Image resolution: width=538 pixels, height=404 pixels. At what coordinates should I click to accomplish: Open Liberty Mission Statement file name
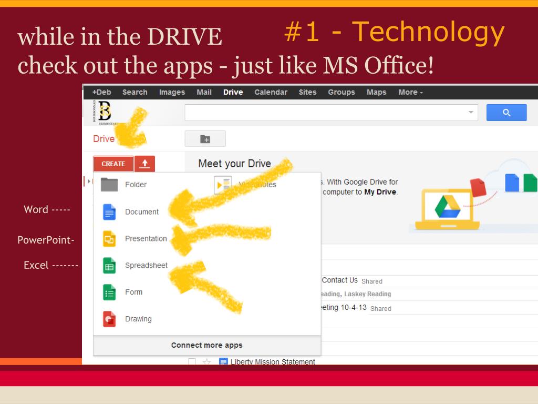tap(273, 361)
